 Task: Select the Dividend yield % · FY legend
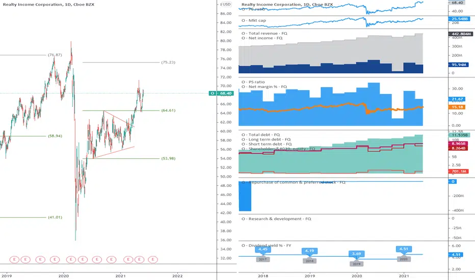point(266,245)
